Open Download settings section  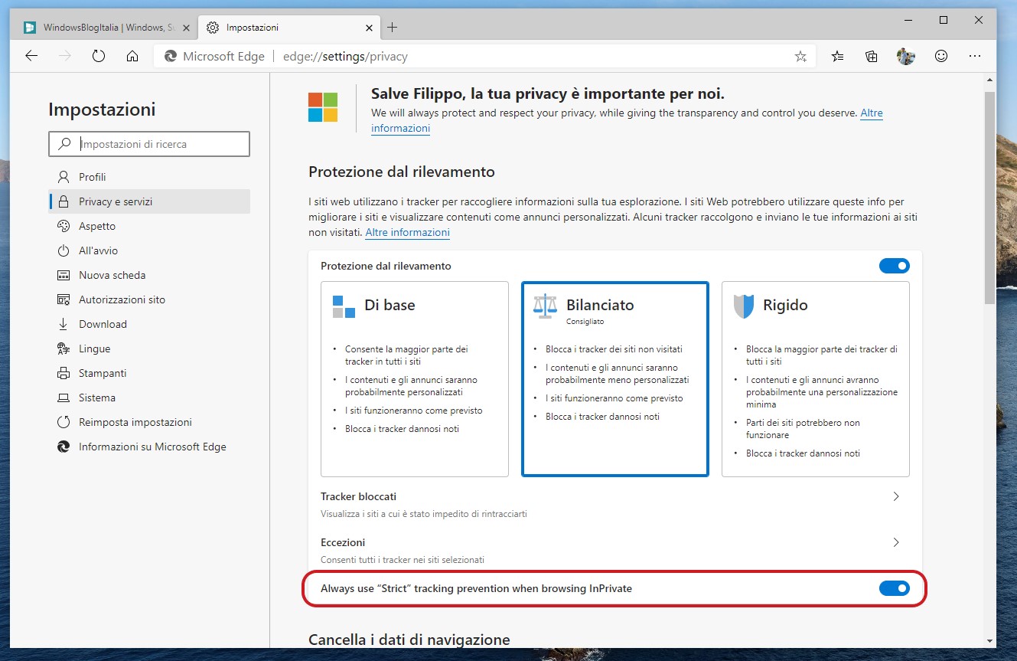[149, 324]
